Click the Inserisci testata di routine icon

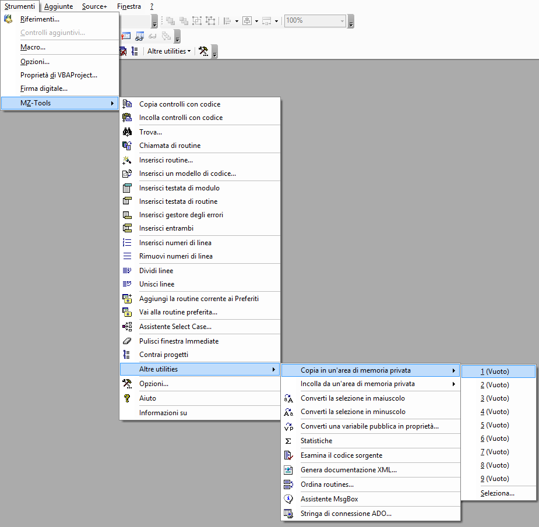127,201
